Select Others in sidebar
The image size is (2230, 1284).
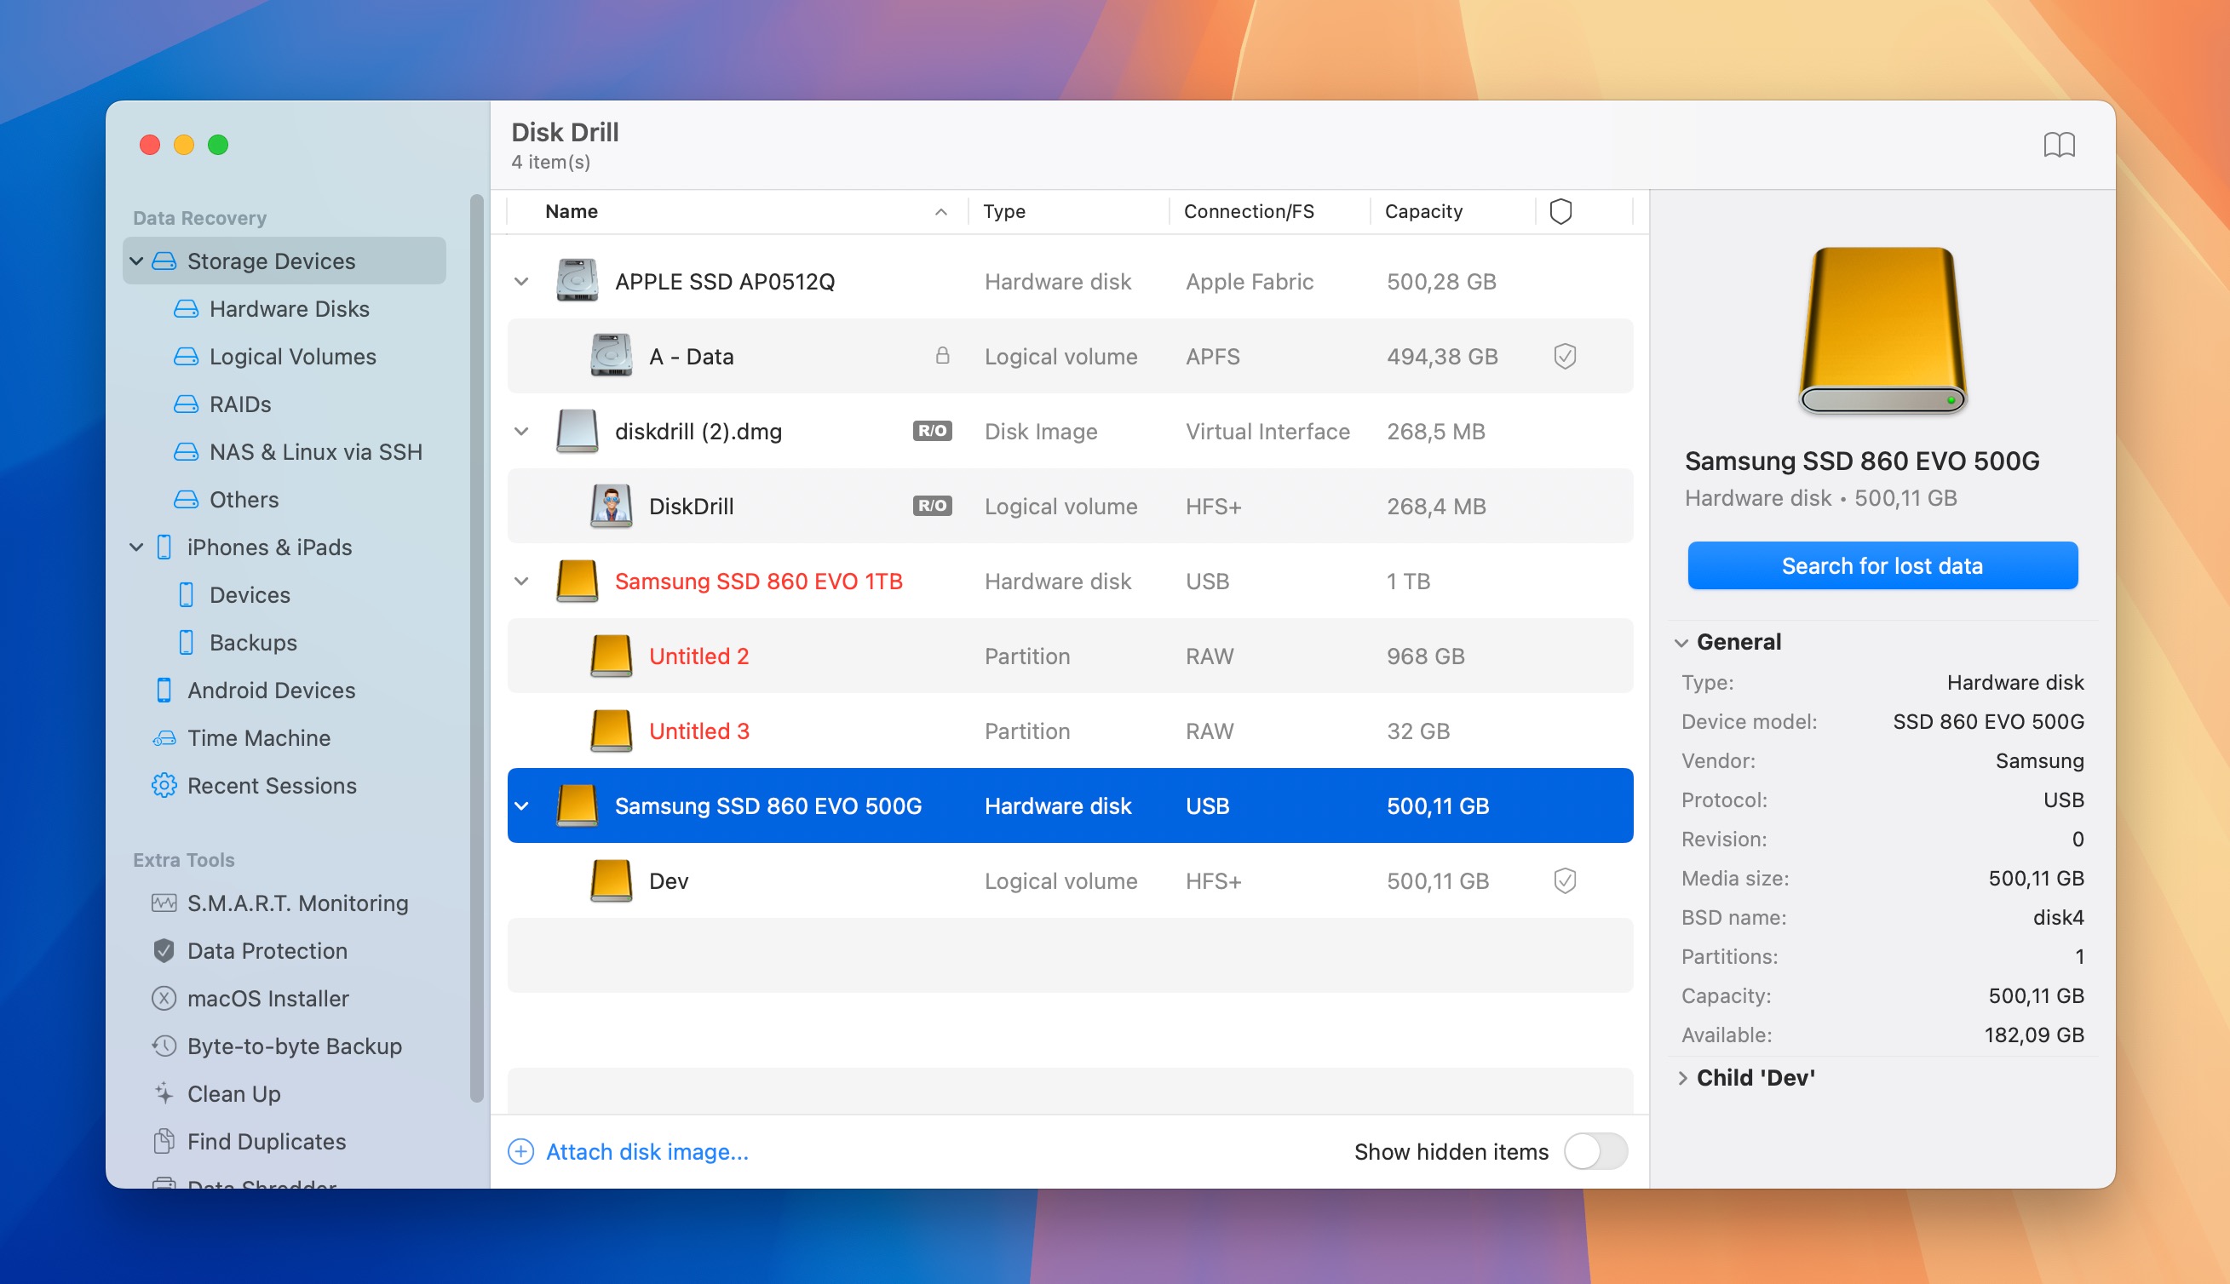[x=226, y=499]
